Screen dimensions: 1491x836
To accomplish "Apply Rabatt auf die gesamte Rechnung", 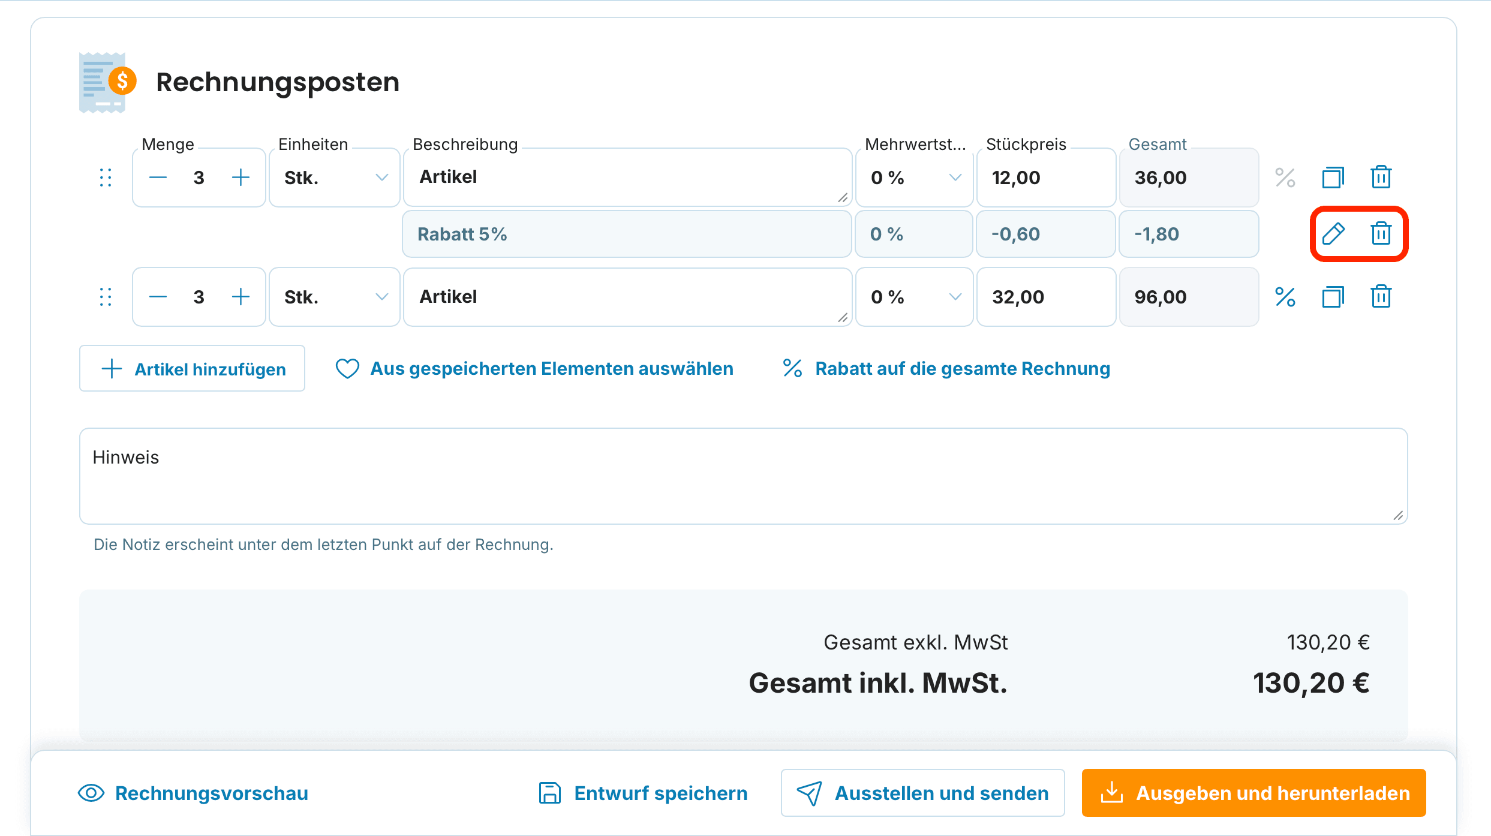I will (x=946, y=368).
